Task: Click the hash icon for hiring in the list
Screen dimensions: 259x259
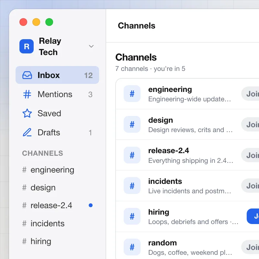Action: point(132,216)
